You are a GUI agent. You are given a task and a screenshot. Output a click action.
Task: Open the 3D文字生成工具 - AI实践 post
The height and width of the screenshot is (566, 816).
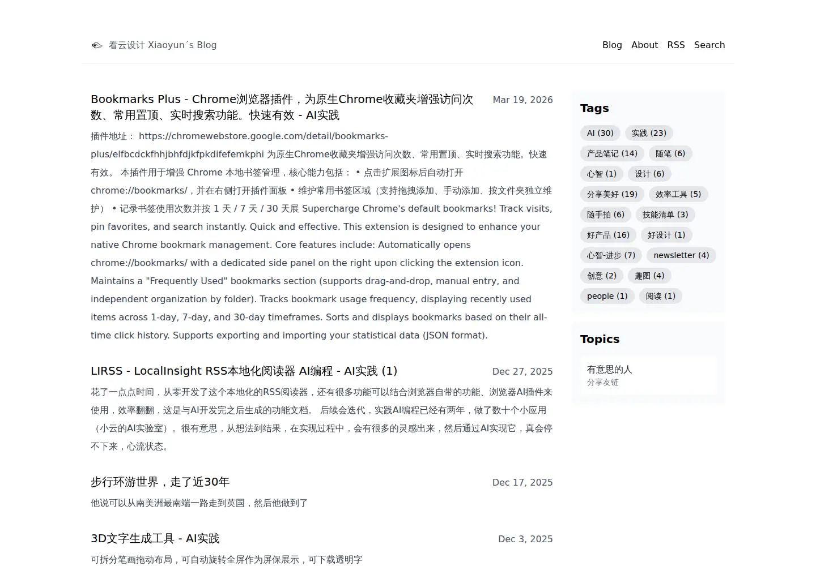coord(155,539)
